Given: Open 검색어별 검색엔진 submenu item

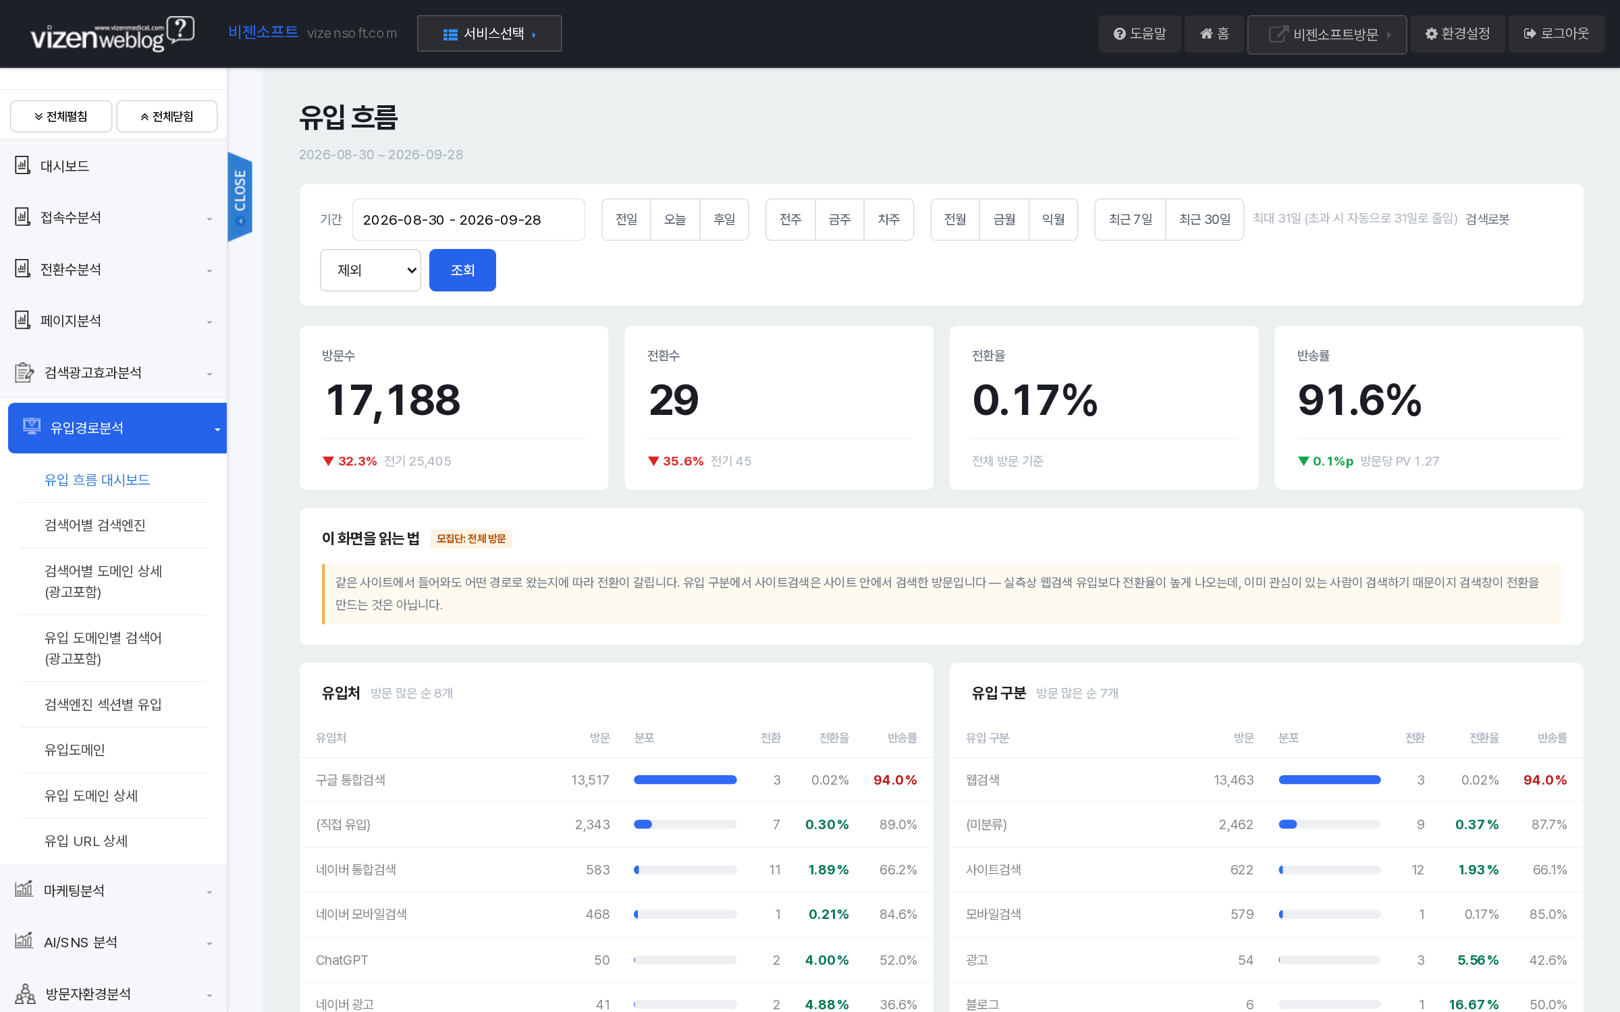Looking at the screenshot, I should click(95, 525).
